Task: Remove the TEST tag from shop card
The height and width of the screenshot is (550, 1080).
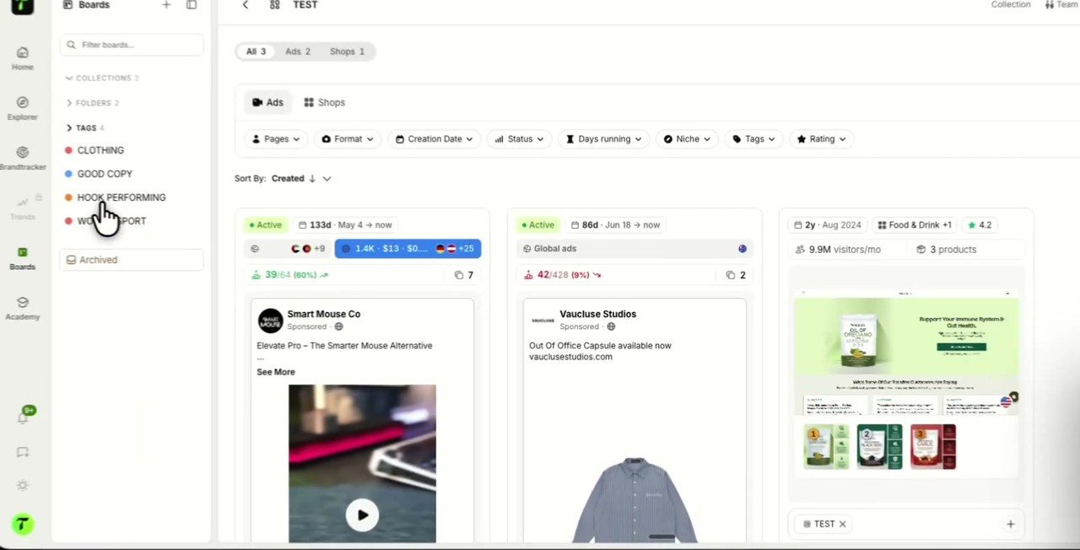Action: 842,524
